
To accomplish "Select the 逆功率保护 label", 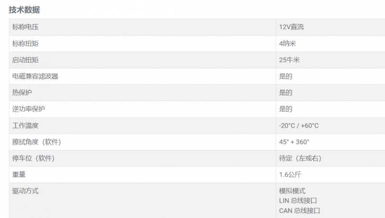I will pos(29,109).
